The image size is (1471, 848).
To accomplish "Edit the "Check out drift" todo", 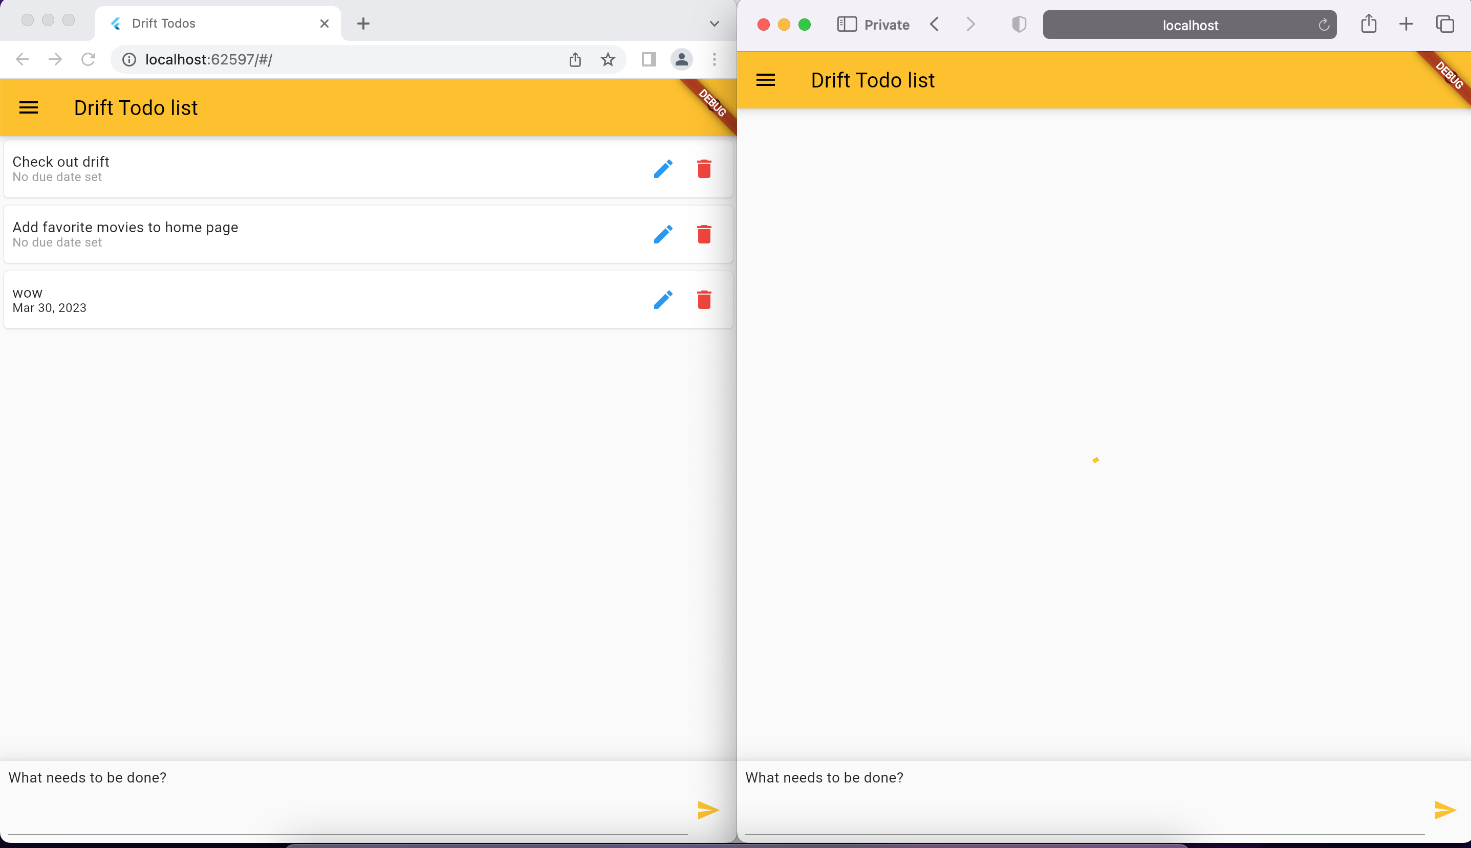I will [663, 169].
